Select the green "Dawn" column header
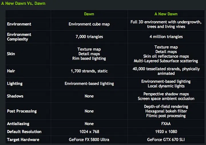 pyautogui.click(x=89, y=14)
